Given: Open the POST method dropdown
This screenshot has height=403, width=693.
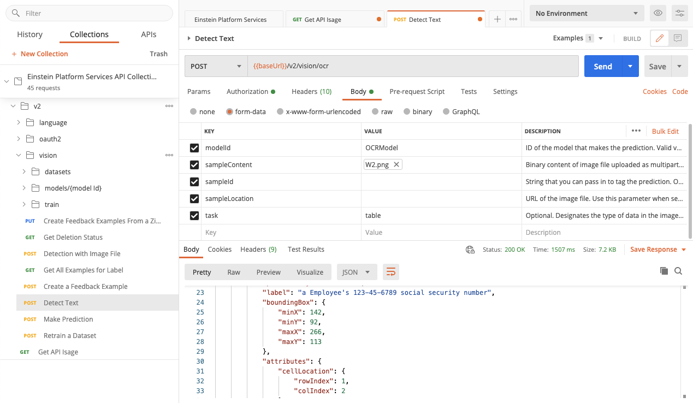Looking at the screenshot, I should click(216, 66).
